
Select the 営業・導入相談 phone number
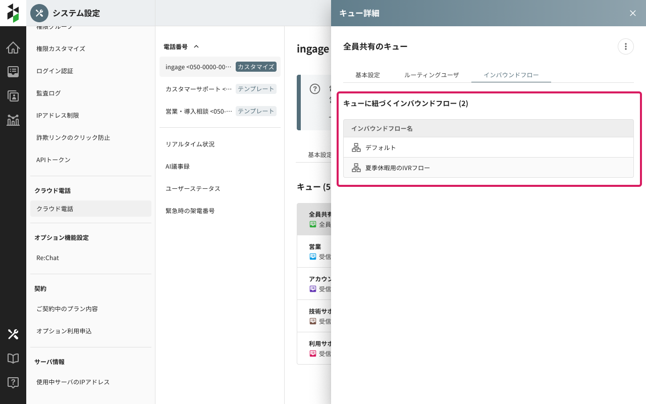220,111
